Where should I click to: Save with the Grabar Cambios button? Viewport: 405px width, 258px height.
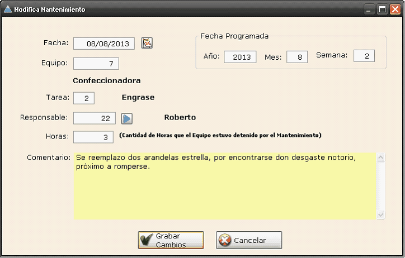coord(171,240)
